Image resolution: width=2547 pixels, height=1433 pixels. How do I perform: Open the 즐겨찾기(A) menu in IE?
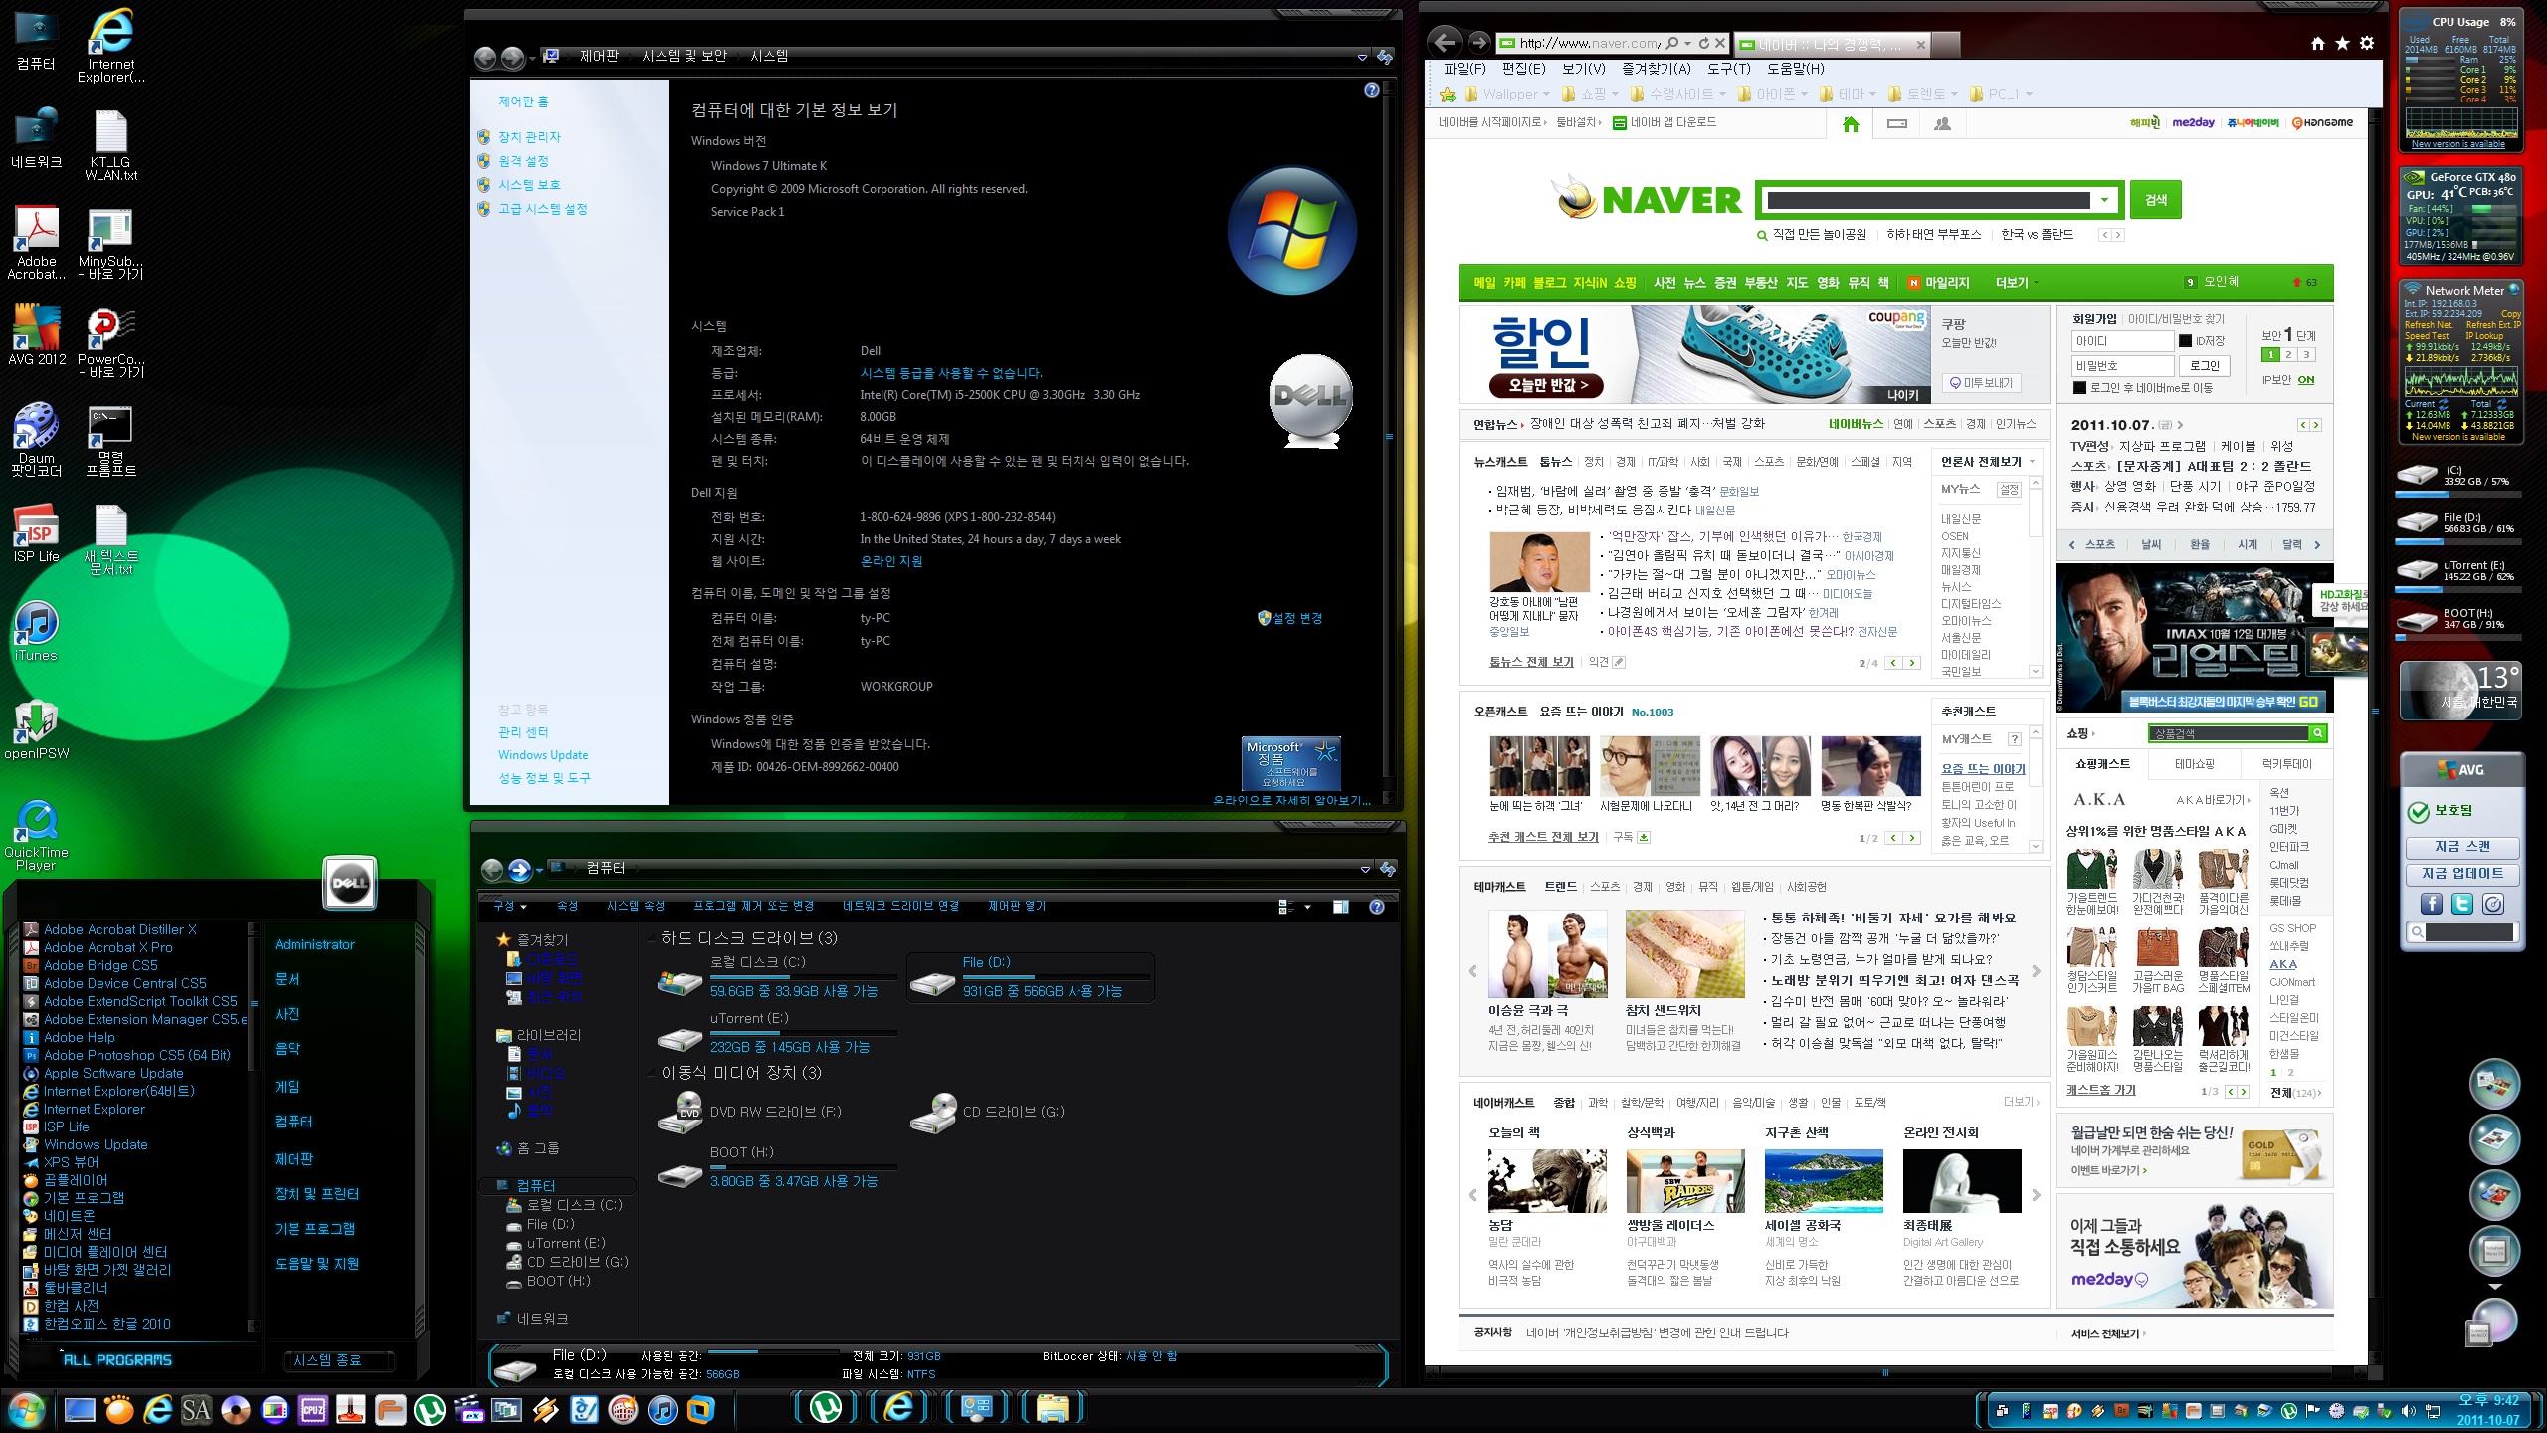pos(1656,69)
